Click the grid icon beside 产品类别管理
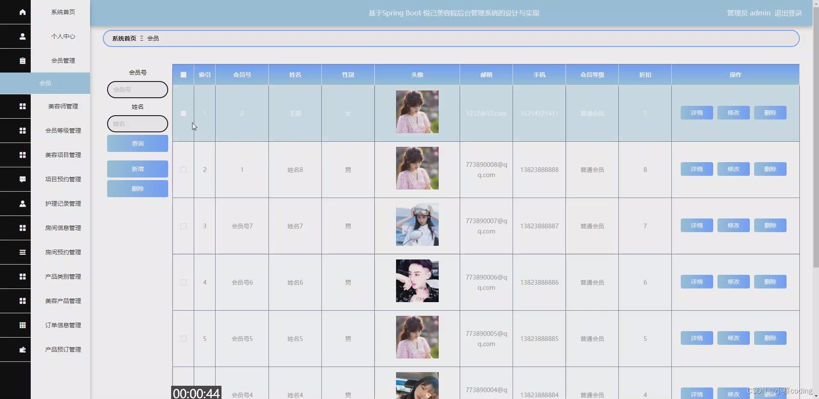Viewport: 819px width, 399px height. tap(22, 277)
